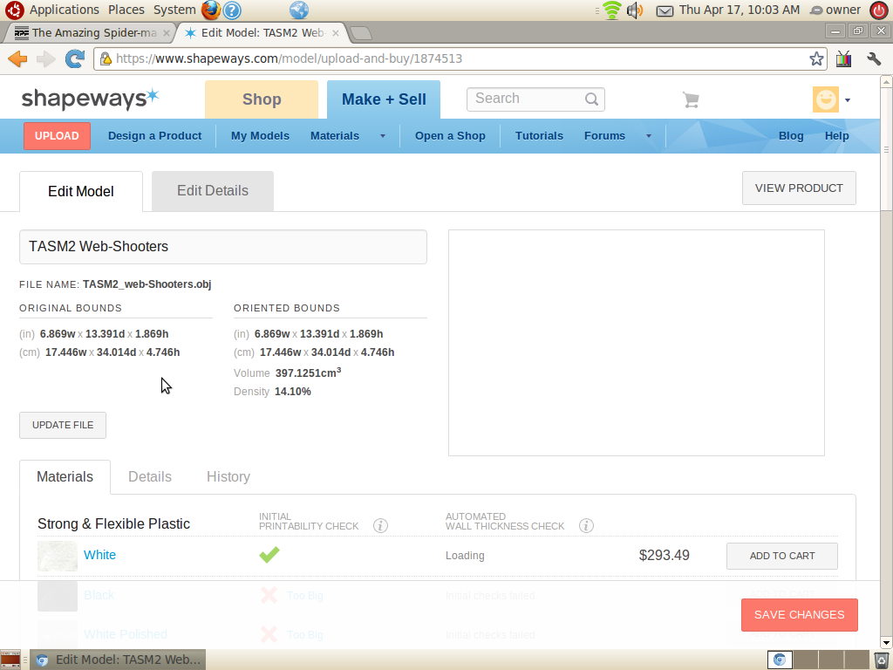Open the Forums nav link

pyautogui.click(x=605, y=136)
